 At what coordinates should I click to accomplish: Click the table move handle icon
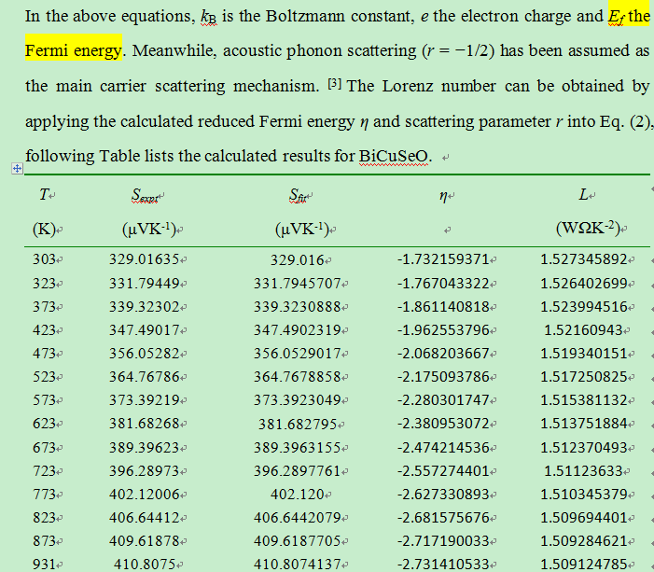click(x=17, y=169)
